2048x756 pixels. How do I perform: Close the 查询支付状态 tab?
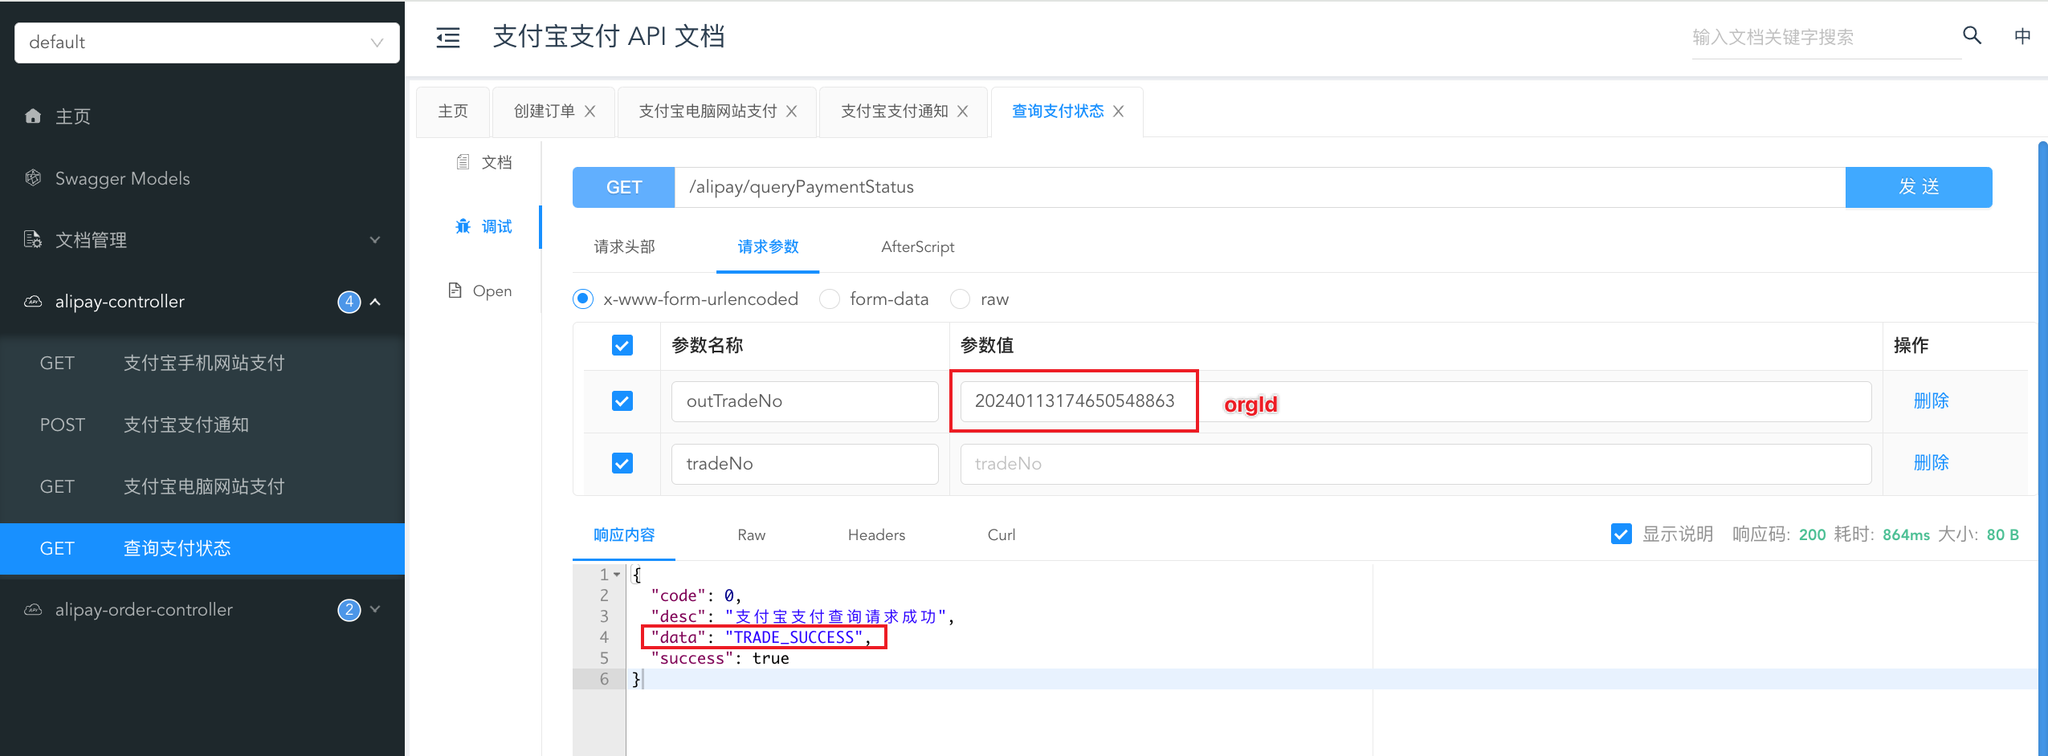click(x=1118, y=112)
